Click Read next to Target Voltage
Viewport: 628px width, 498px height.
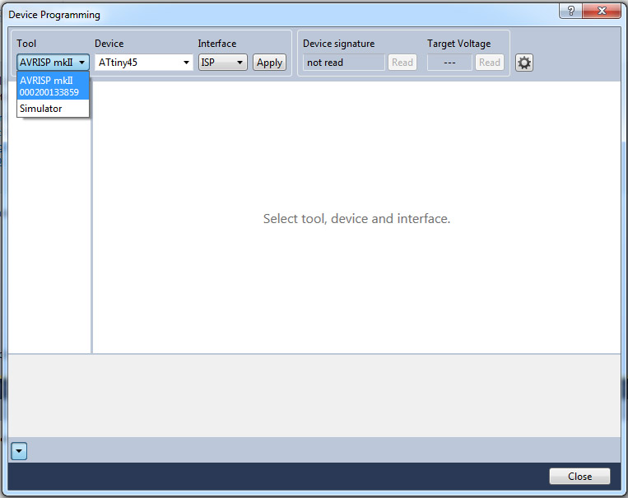tap(490, 63)
